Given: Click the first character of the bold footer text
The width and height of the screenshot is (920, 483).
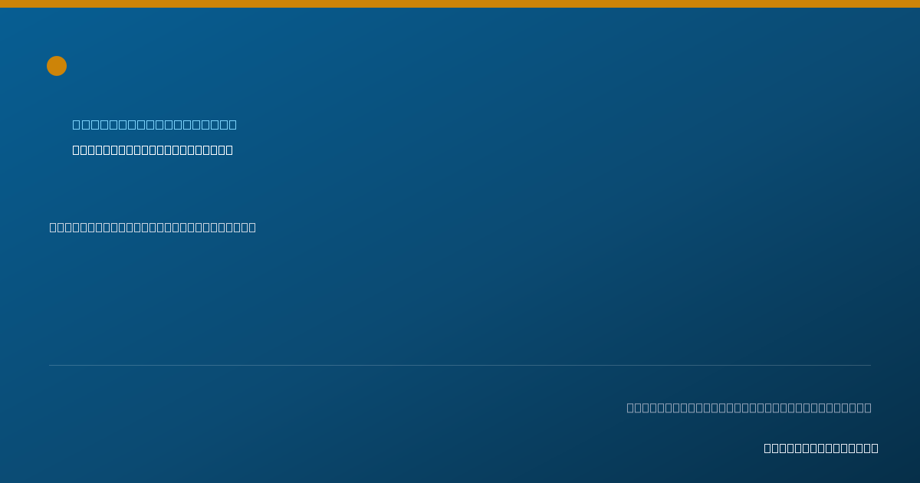Looking at the screenshot, I should 768,448.
